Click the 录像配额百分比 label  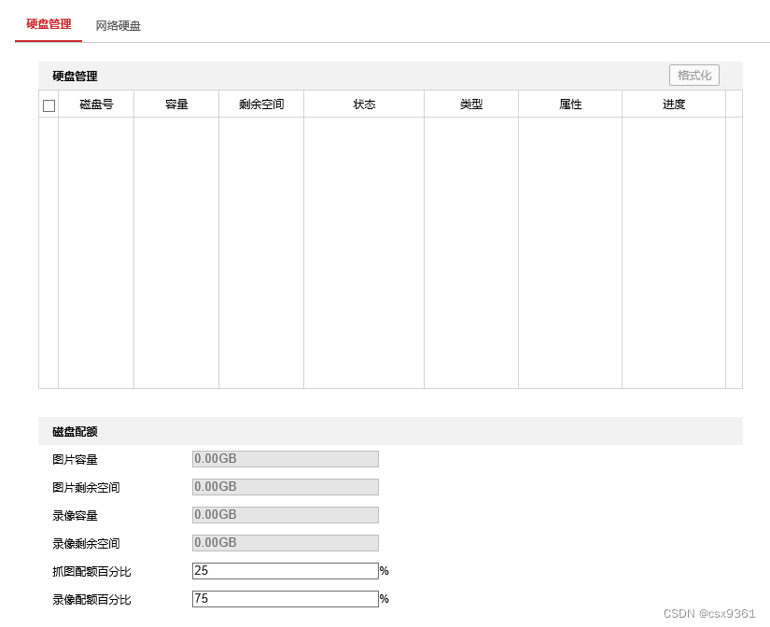point(91,600)
